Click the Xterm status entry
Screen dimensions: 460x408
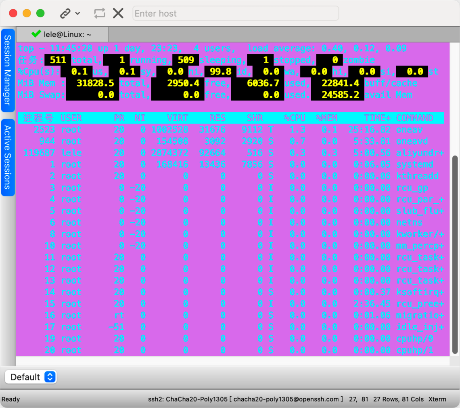437,399
